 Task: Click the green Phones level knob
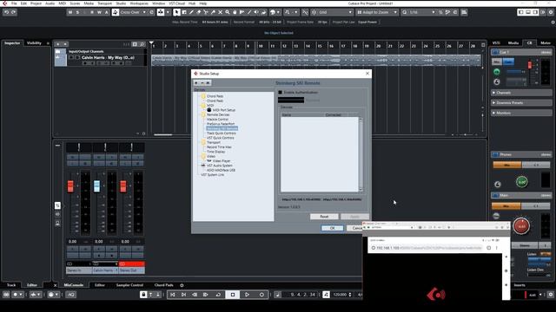pos(521,182)
